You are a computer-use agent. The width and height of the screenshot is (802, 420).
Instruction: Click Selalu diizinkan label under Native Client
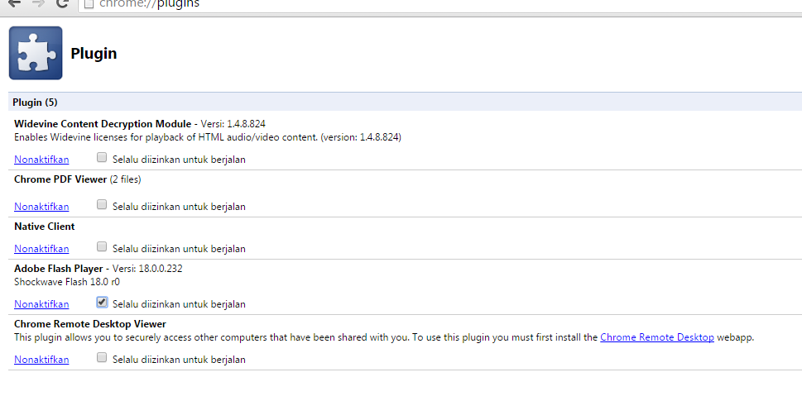coord(179,249)
